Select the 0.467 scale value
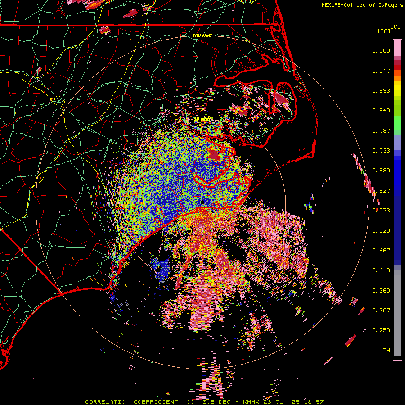The width and height of the screenshot is (405, 405). click(381, 251)
